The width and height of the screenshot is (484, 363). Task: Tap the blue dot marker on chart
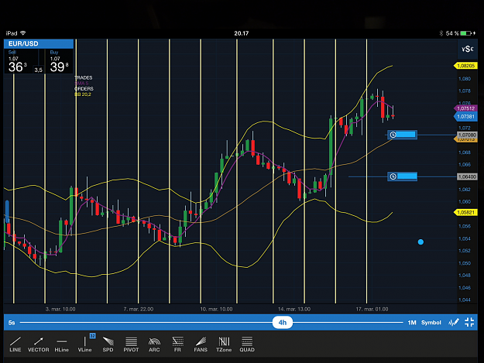(420, 242)
